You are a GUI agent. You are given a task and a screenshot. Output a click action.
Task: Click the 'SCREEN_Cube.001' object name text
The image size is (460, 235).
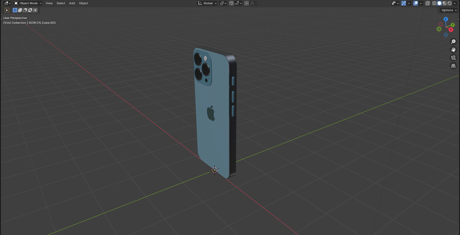click(x=42, y=23)
